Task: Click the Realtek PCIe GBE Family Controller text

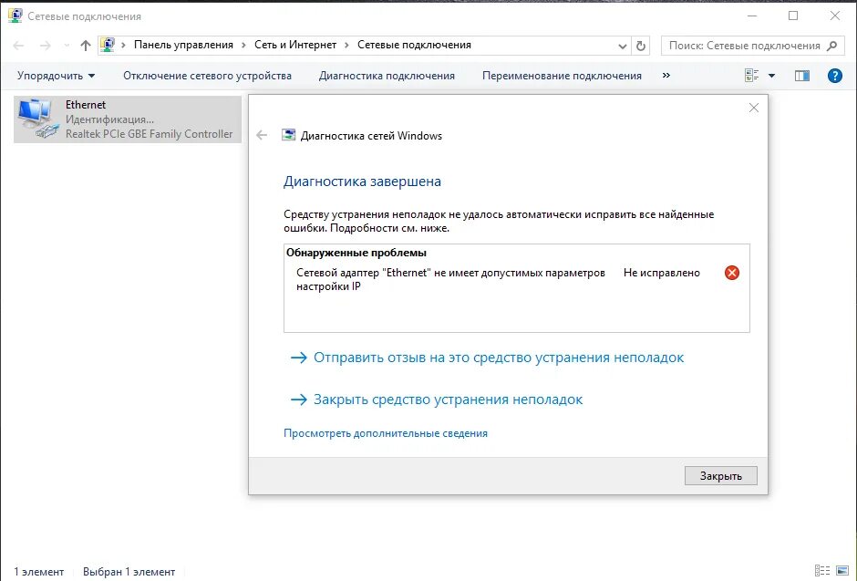Action: [150, 134]
